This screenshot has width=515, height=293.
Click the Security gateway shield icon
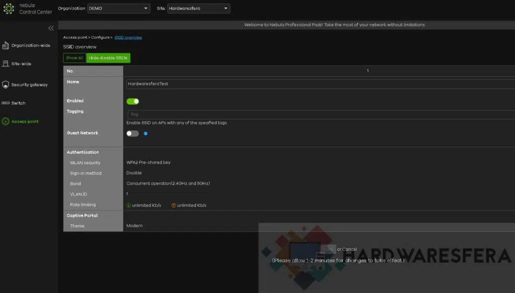(6, 85)
